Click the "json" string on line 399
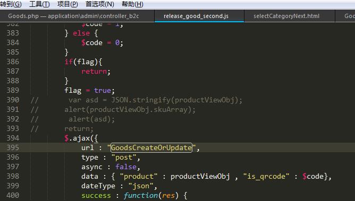Screen dimensions: 355x201 [141, 186]
